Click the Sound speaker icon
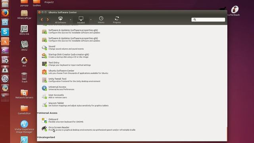254x143 pixels. (44, 48)
